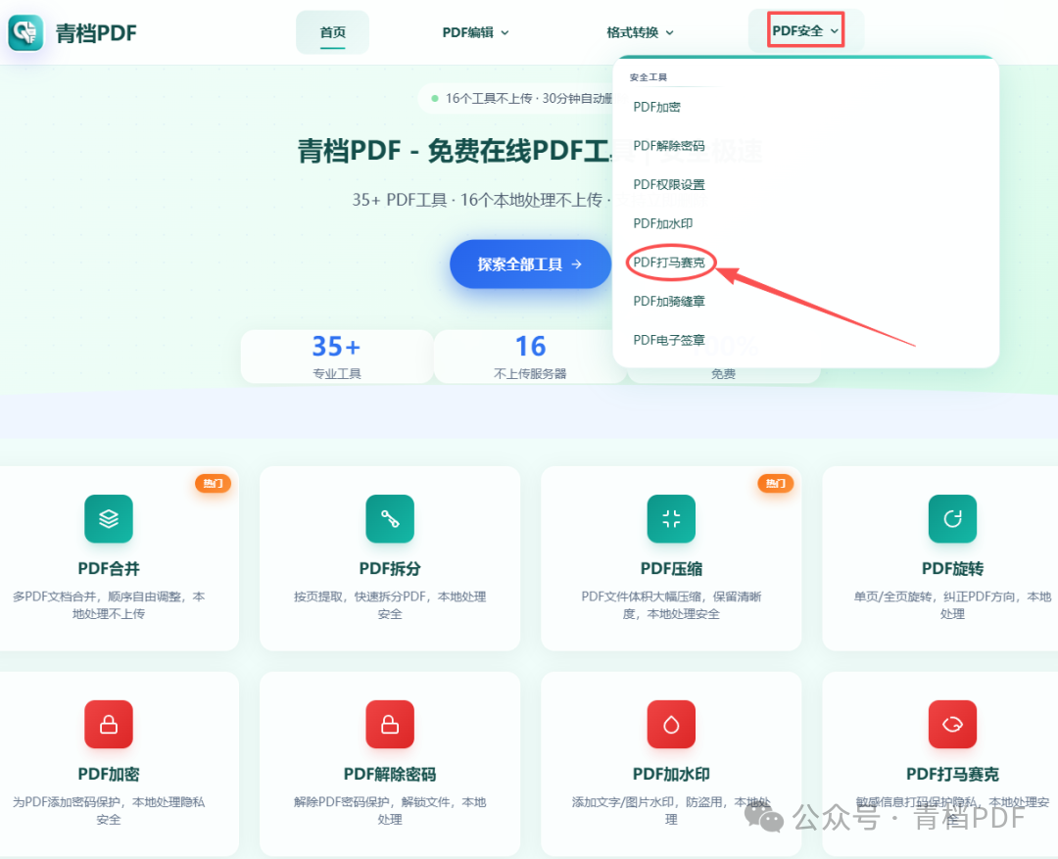This screenshot has height=859, width=1058.
Task: Open the 格式转换 menu
Action: click(x=641, y=32)
